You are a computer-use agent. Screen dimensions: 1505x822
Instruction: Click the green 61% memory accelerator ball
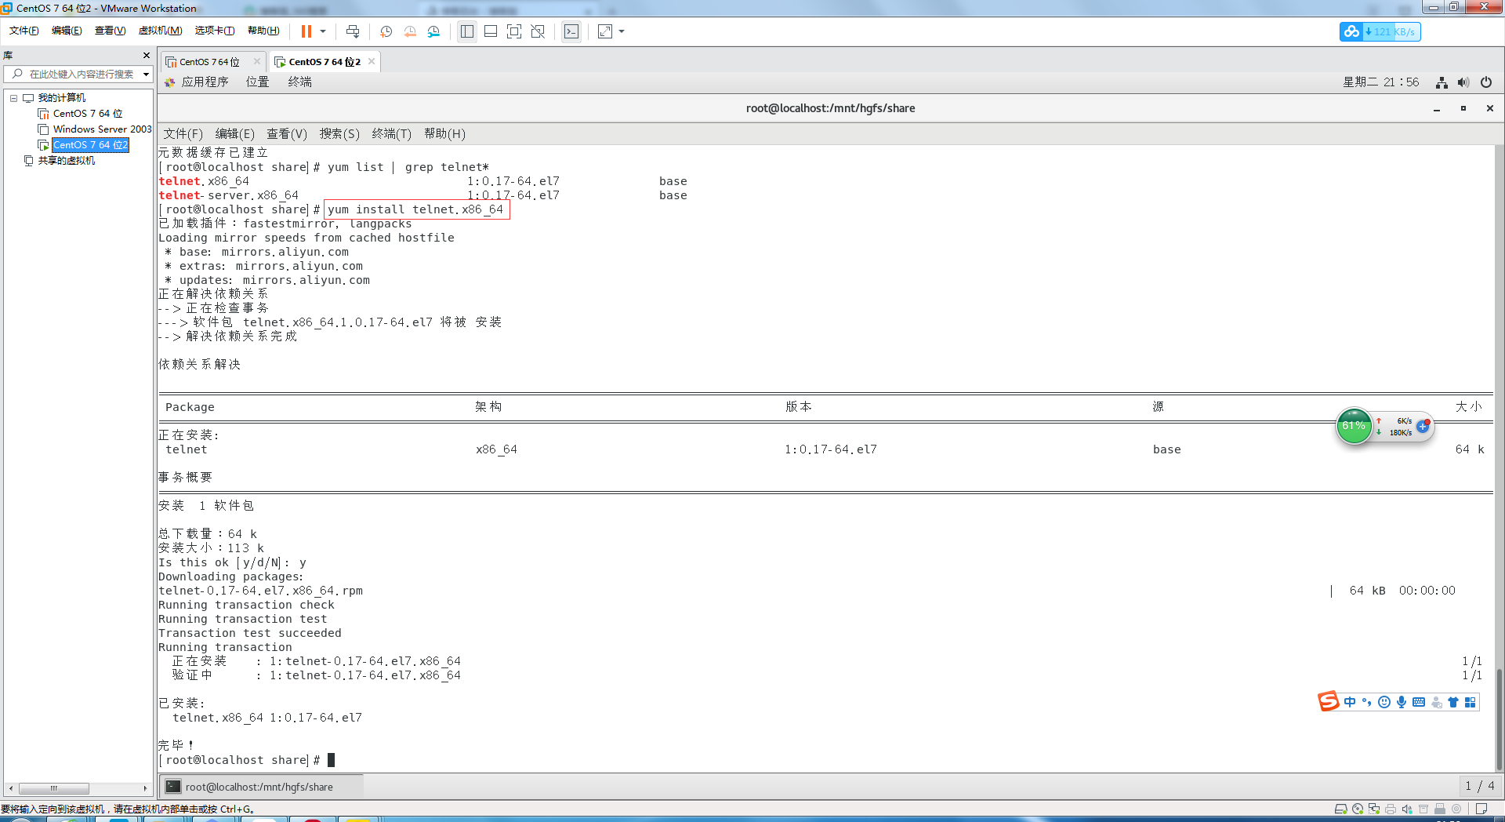[1354, 426]
